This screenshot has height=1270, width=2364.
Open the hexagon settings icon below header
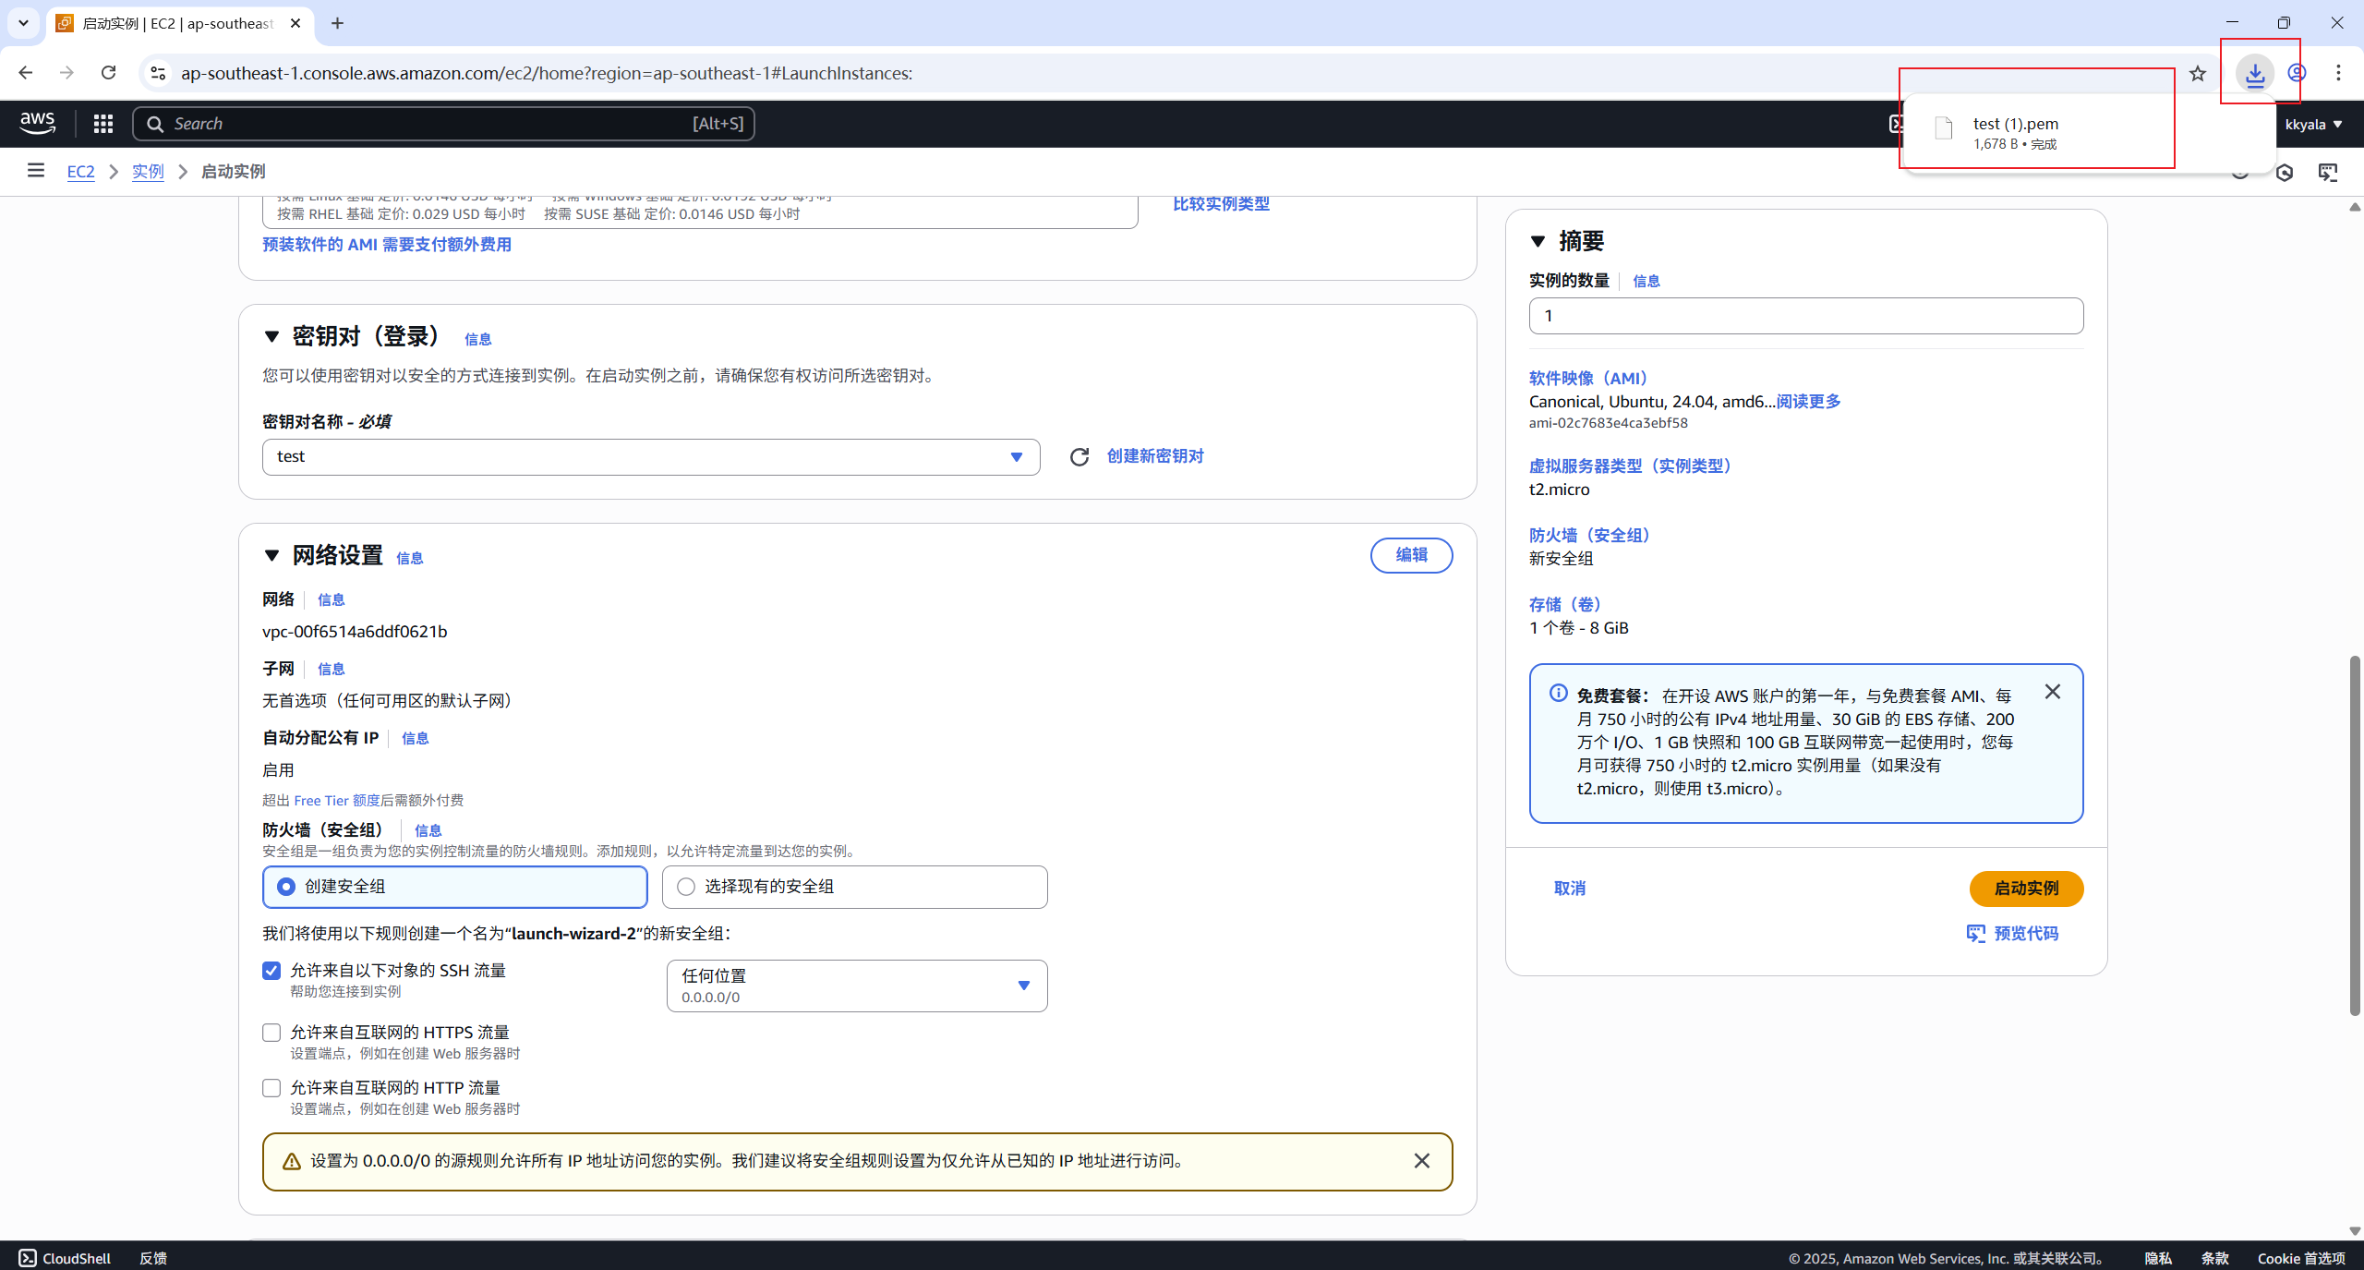2285,172
